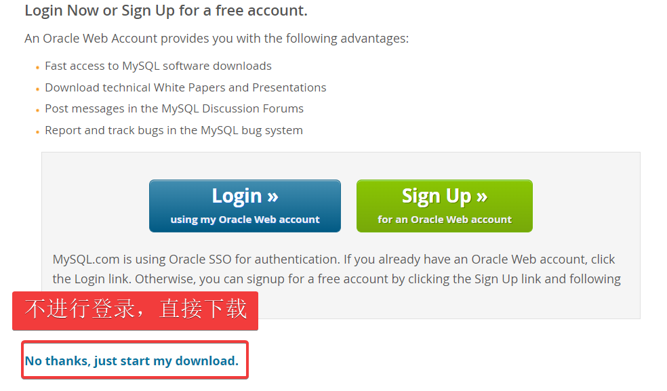Screen dimensions: 667x391
Task: Open "No thanks, just start my download" link
Action: (132, 361)
